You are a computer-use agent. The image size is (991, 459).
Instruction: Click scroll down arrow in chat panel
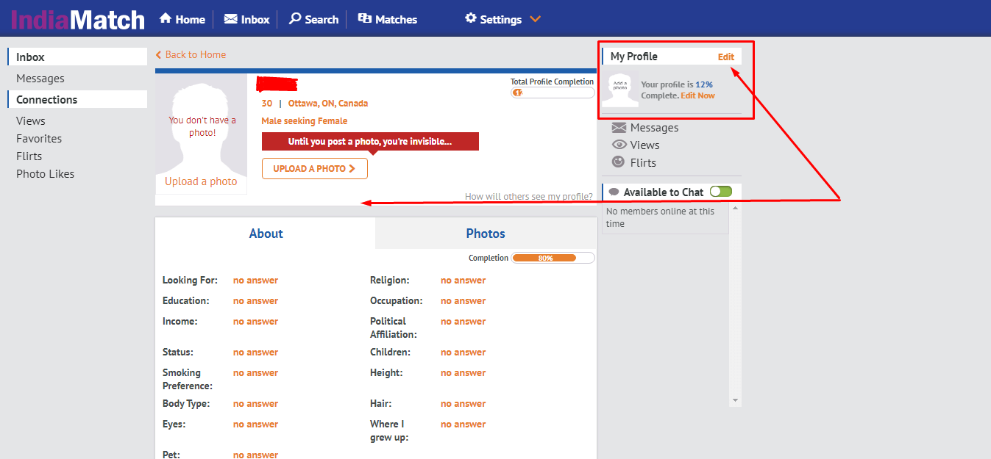coord(735,400)
